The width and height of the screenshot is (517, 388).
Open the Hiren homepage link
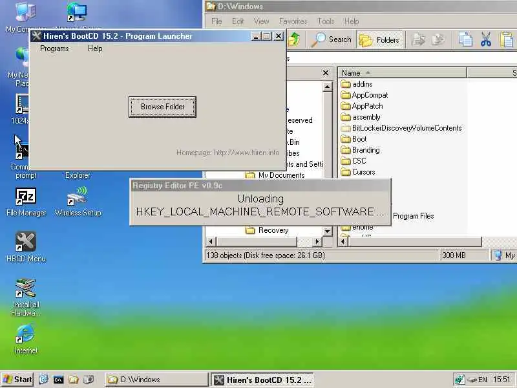point(227,153)
